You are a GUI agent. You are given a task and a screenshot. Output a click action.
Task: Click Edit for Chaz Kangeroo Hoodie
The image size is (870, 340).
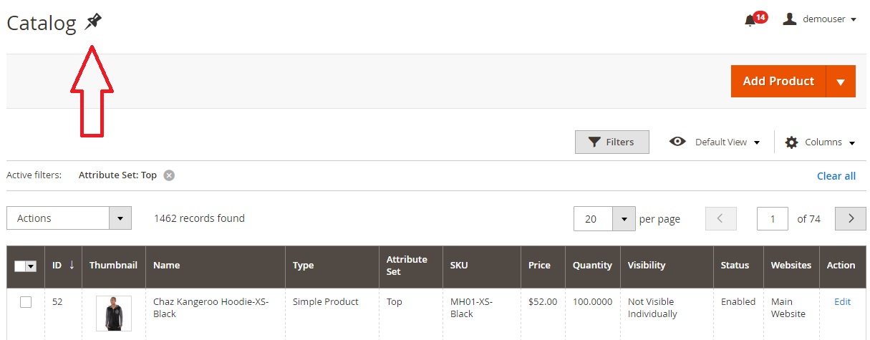843,301
